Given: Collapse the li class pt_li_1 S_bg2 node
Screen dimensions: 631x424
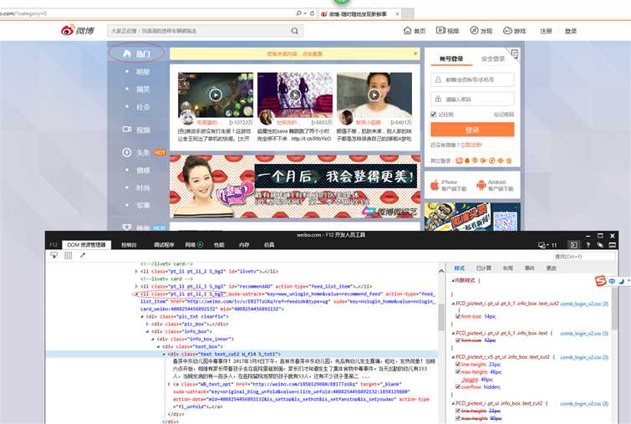Looking at the screenshot, I should (136, 294).
